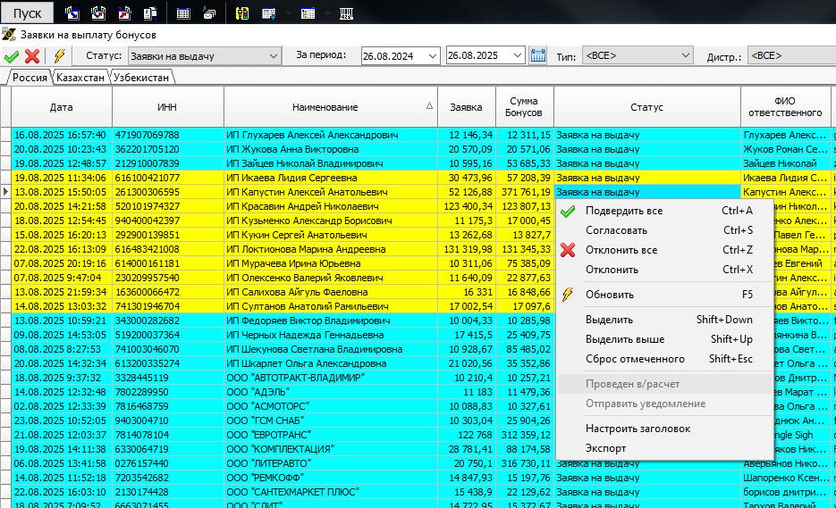Switch to the Казахстан tab

tap(80, 77)
